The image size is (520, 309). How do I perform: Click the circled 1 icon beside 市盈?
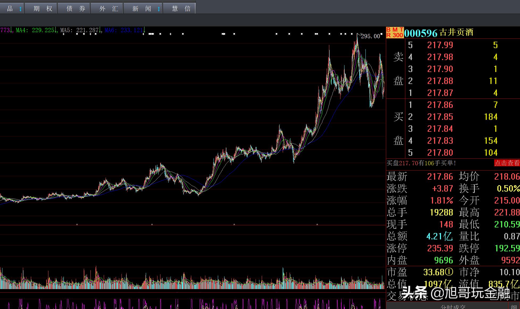(x=449, y=272)
